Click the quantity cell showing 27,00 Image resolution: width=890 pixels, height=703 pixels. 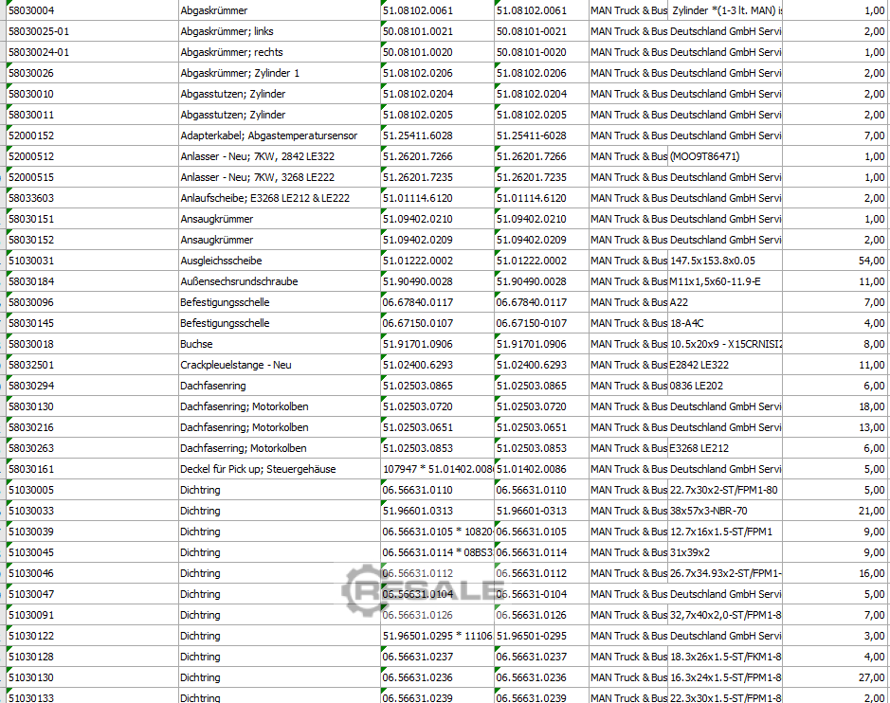click(836, 677)
